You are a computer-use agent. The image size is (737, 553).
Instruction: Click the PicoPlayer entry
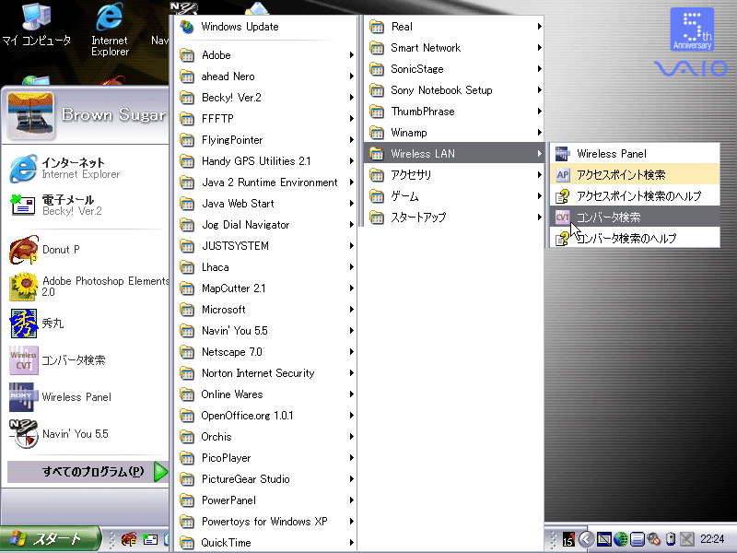tap(266, 458)
